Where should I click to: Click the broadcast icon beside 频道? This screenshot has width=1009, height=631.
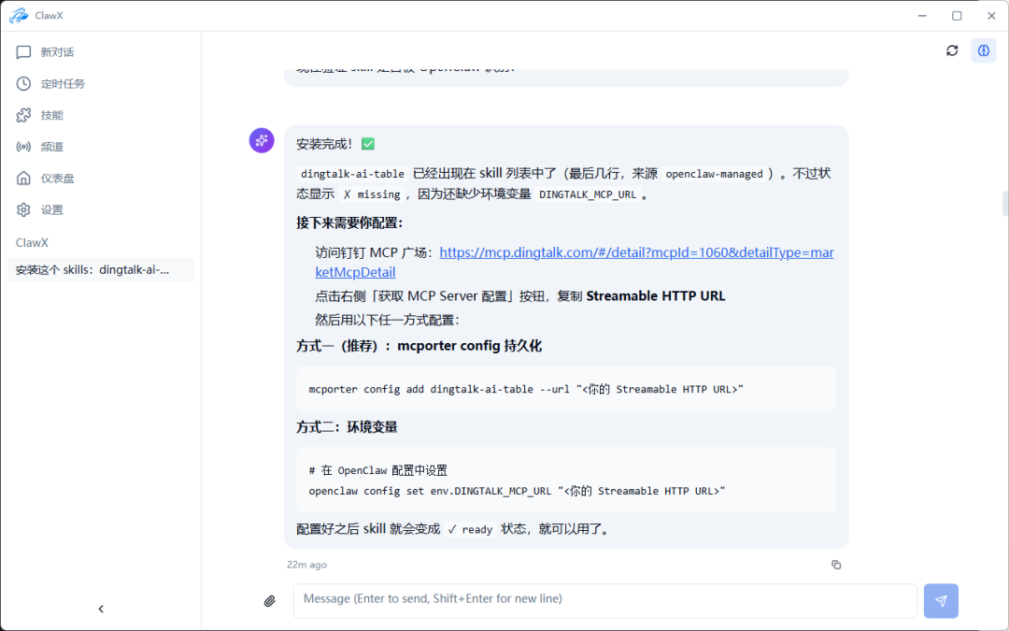tap(23, 147)
